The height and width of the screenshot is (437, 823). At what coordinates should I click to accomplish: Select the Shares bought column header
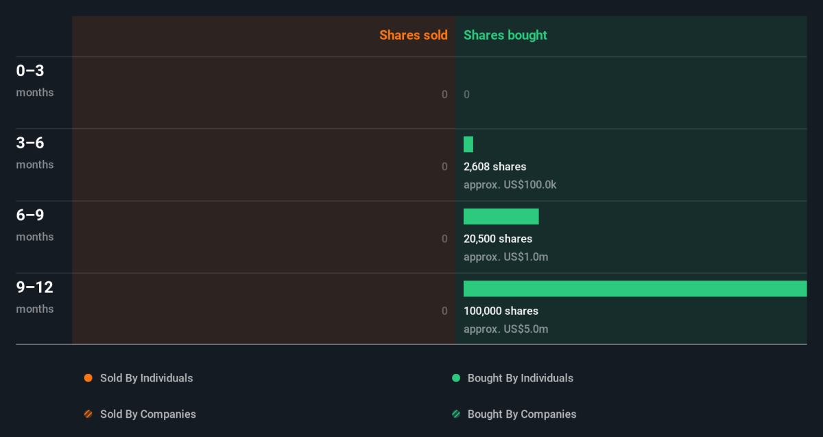pos(505,35)
